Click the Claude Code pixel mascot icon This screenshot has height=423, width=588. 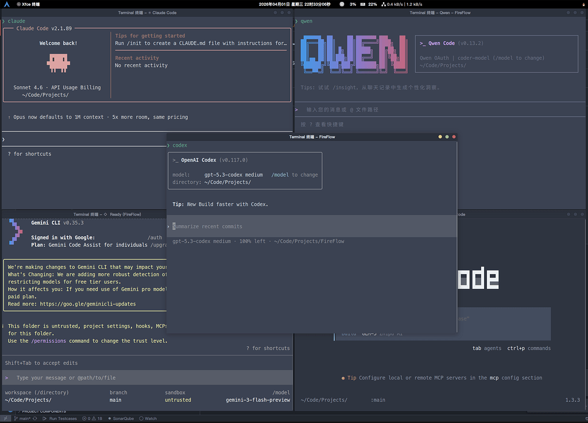(58, 63)
